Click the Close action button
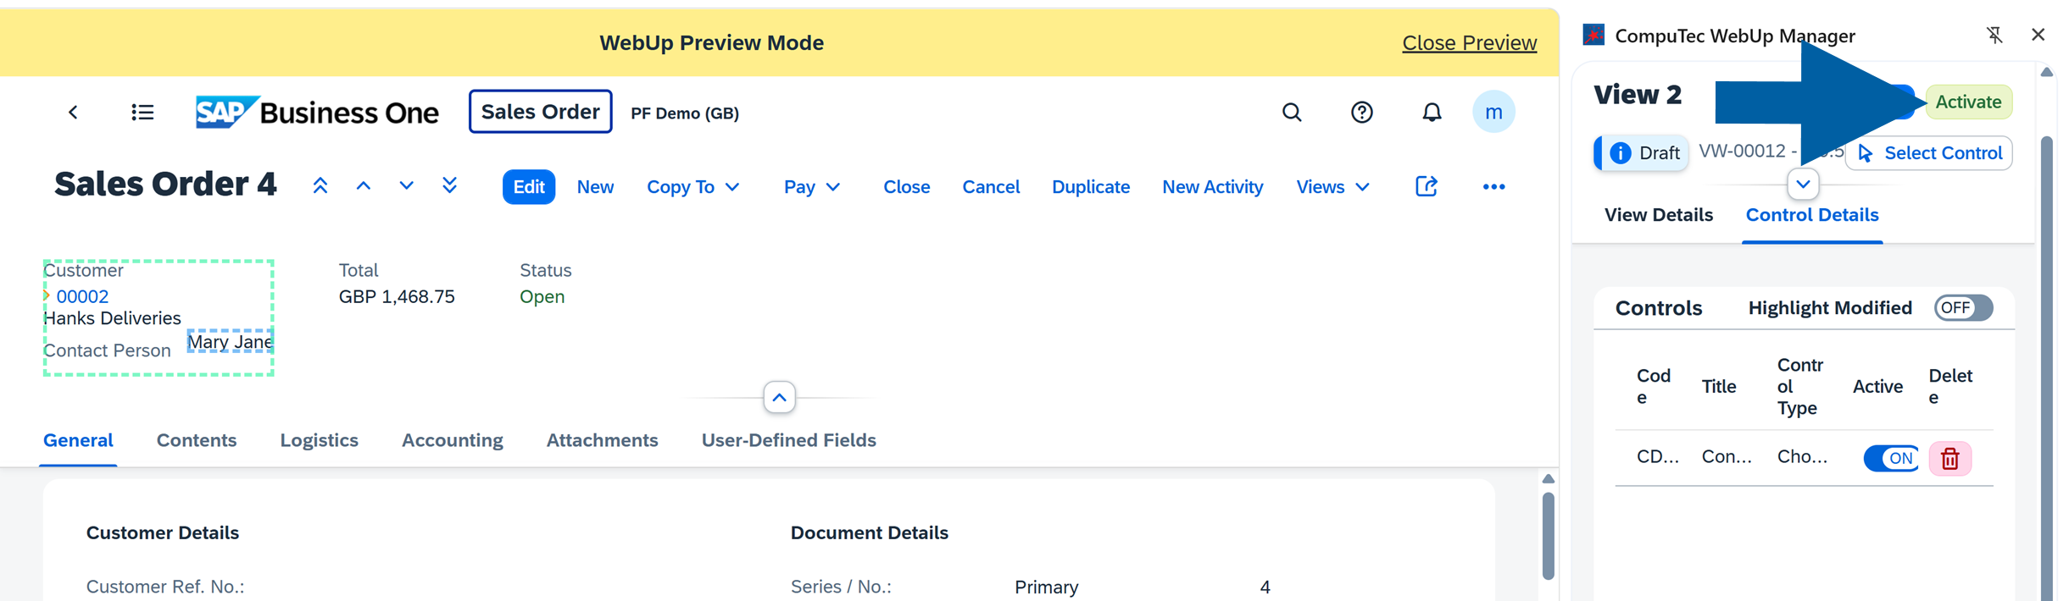The image size is (2069, 601). 906,187
